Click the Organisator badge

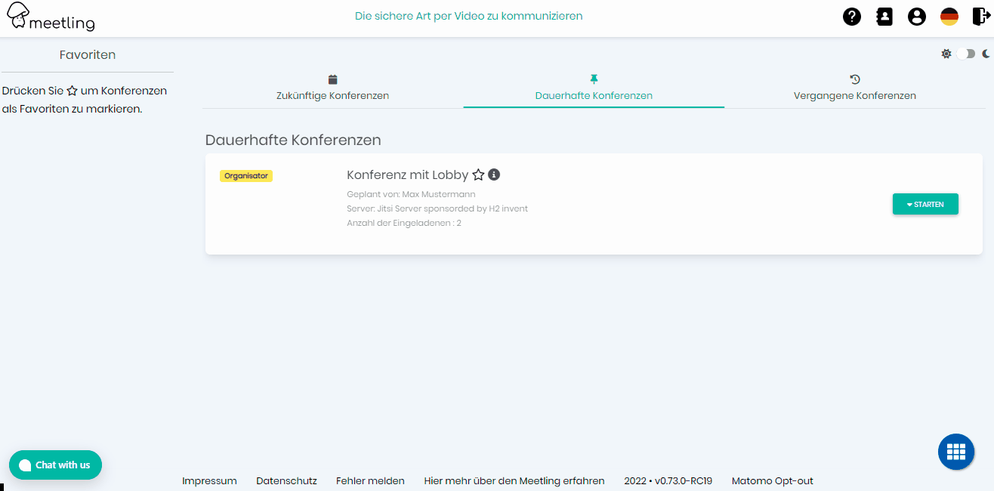tap(246, 175)
